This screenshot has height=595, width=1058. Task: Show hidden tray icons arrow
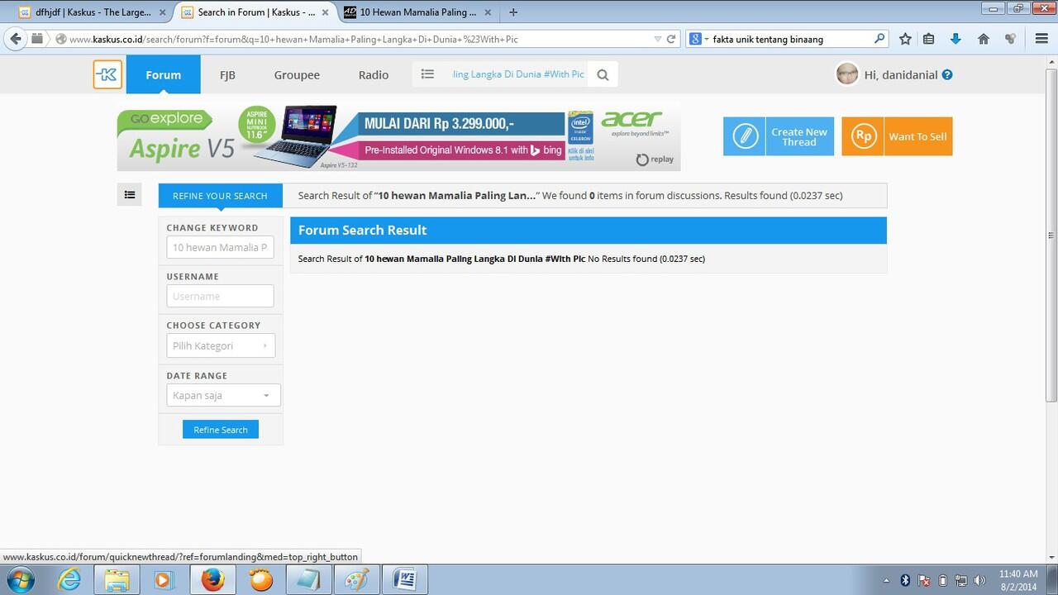(x=886, y=580)
